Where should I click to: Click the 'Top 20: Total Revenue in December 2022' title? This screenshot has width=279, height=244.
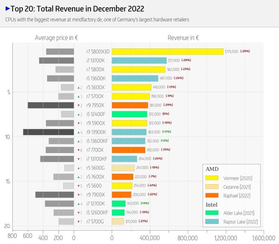pyautogui.click(x=77, y=9)
